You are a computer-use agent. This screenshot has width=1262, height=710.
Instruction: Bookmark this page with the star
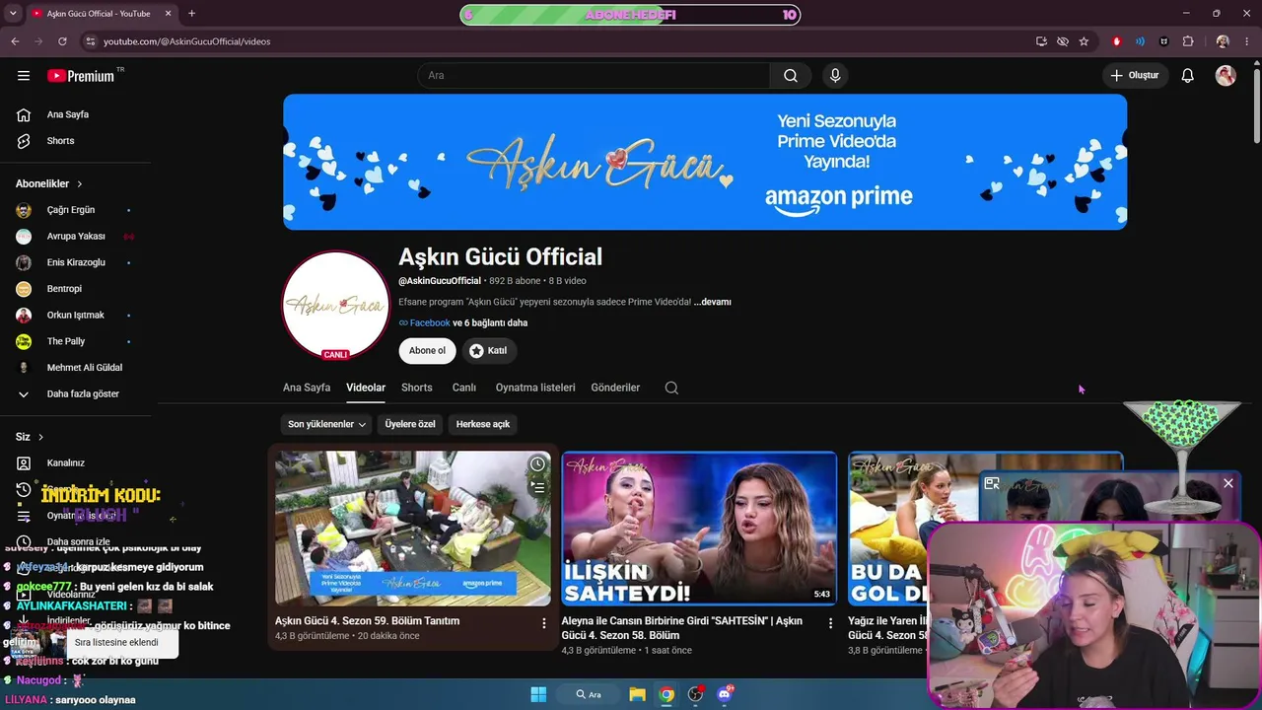point(1084,41)
